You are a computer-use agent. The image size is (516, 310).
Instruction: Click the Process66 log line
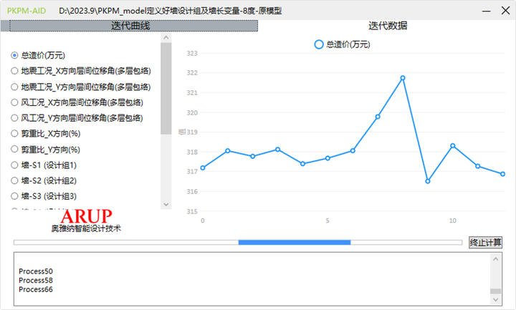click(x=36, y=290)
